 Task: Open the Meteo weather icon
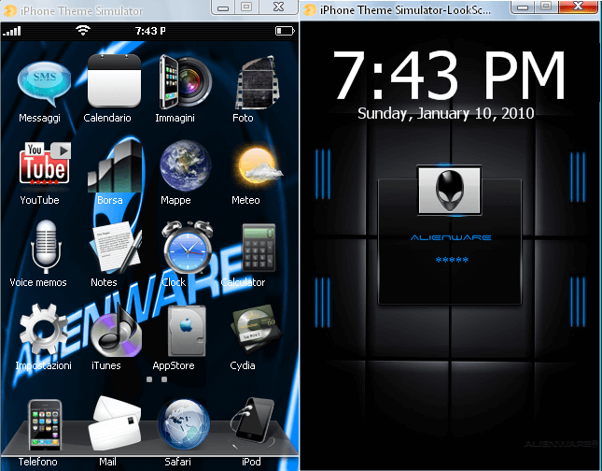click(x=259, y=165)
